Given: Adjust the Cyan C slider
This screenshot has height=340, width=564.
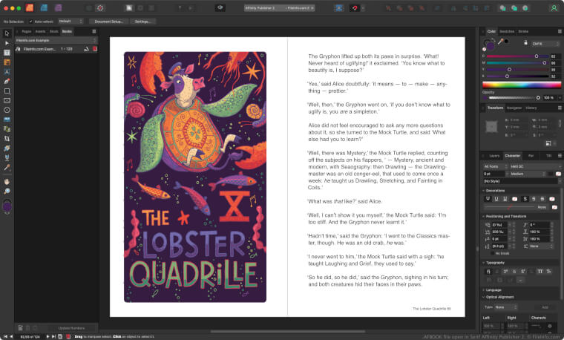Looking at the screenshot, I should point(517,56).
